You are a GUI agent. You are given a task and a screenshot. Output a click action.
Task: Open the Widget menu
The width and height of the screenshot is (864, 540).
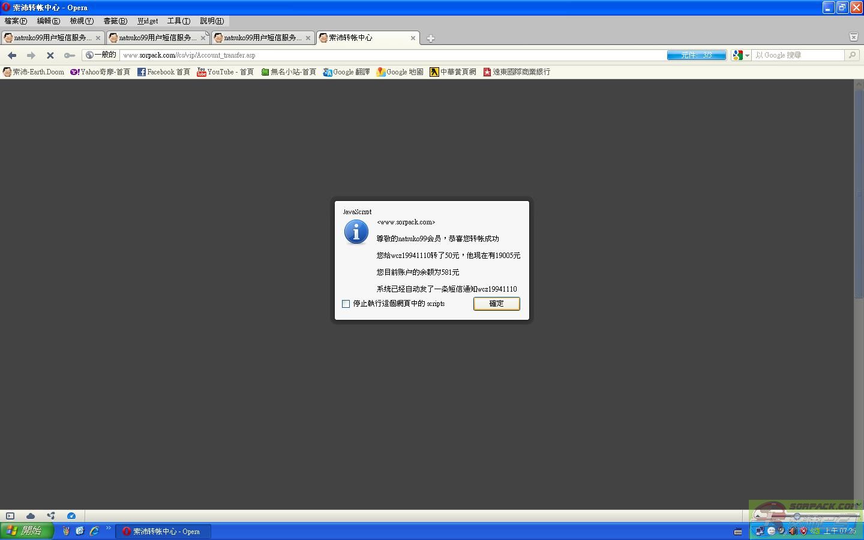pyautogui.click(x=148, y=21)
